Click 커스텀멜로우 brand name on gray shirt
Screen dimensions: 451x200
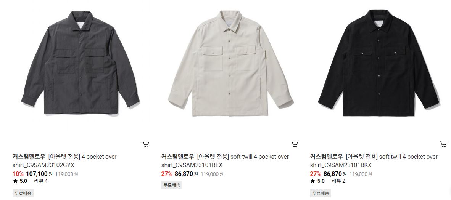click(x=29, y=157)
